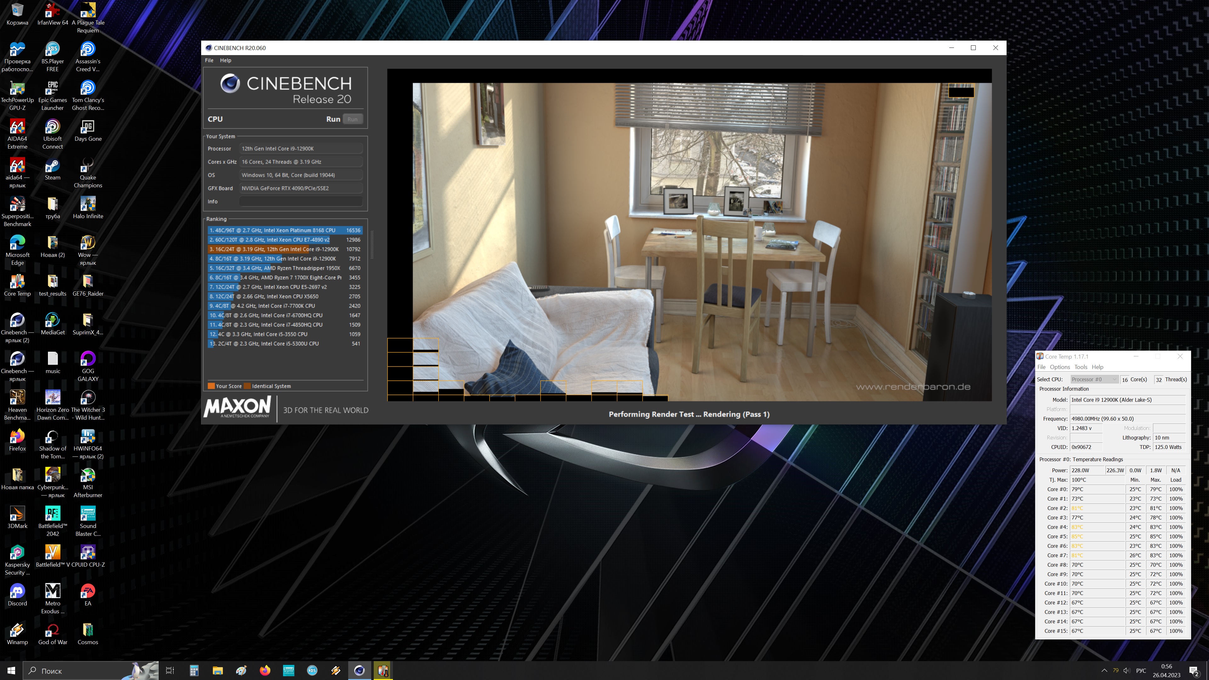Open Core Temp Options menu
This screenshot has height=680, width=1209.
coord(1060,367)
